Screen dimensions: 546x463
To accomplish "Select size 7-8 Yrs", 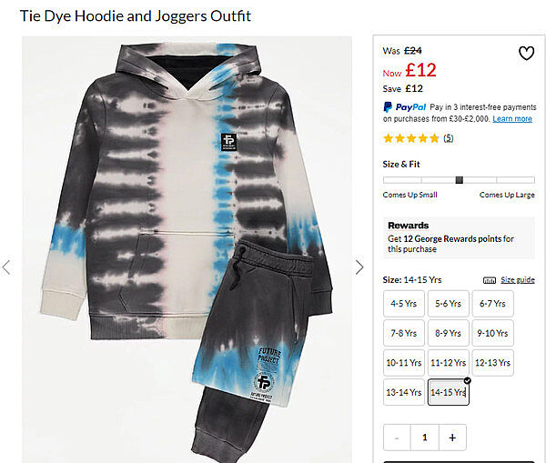I will click(404, 333).
